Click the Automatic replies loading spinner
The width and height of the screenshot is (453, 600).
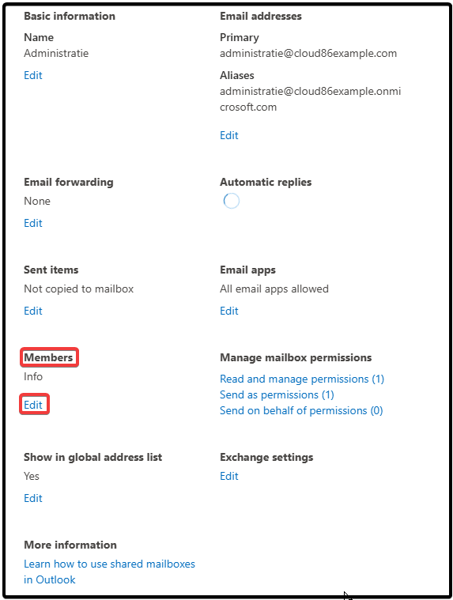tap(232, 201)
